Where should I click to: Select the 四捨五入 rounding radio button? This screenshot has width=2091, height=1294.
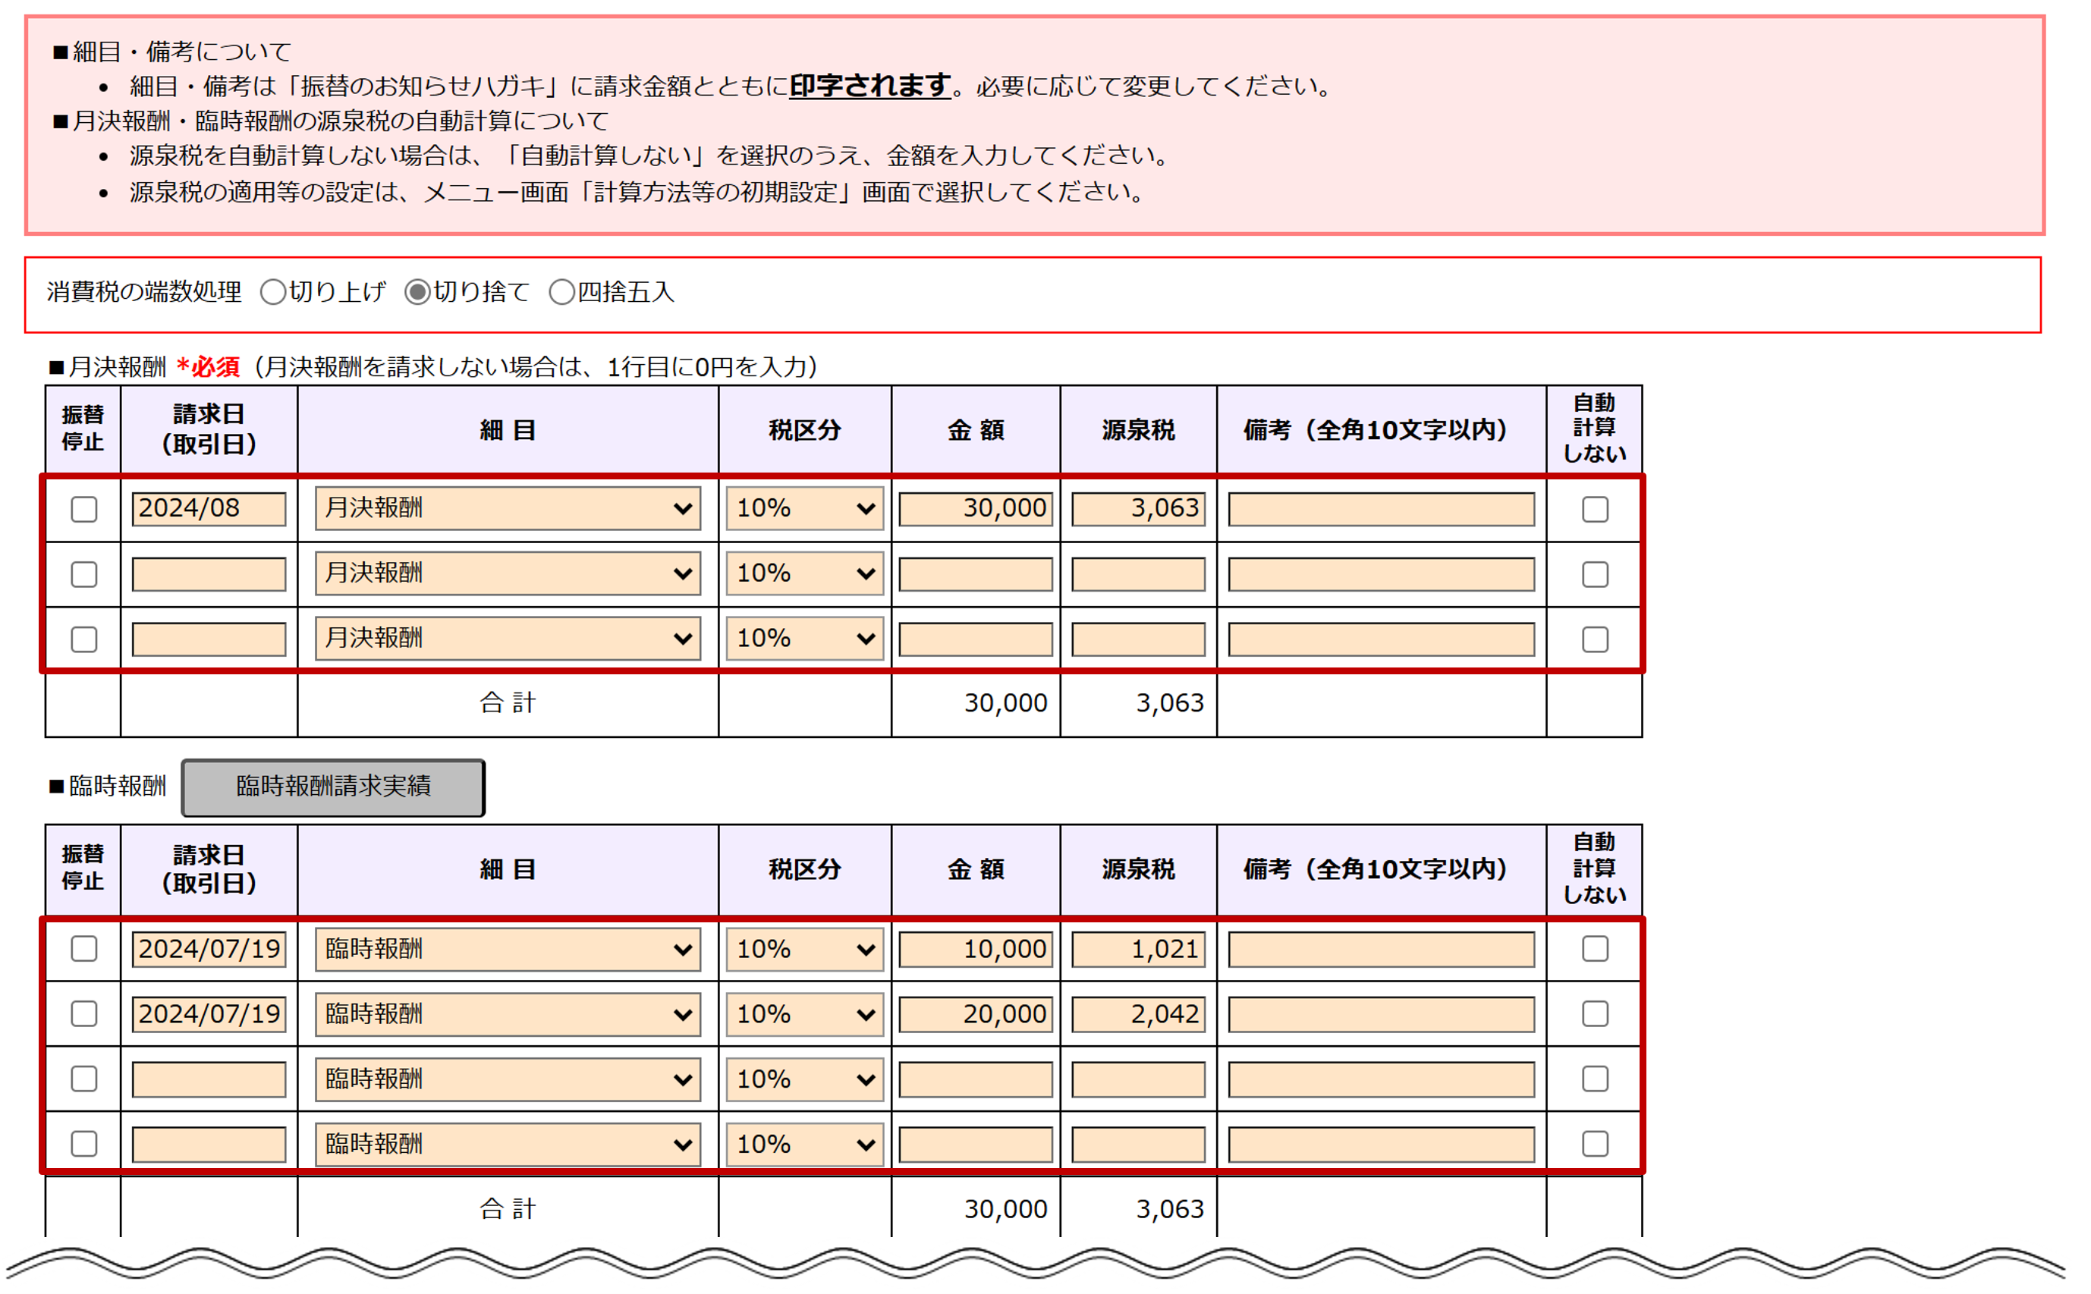(561, 292)
